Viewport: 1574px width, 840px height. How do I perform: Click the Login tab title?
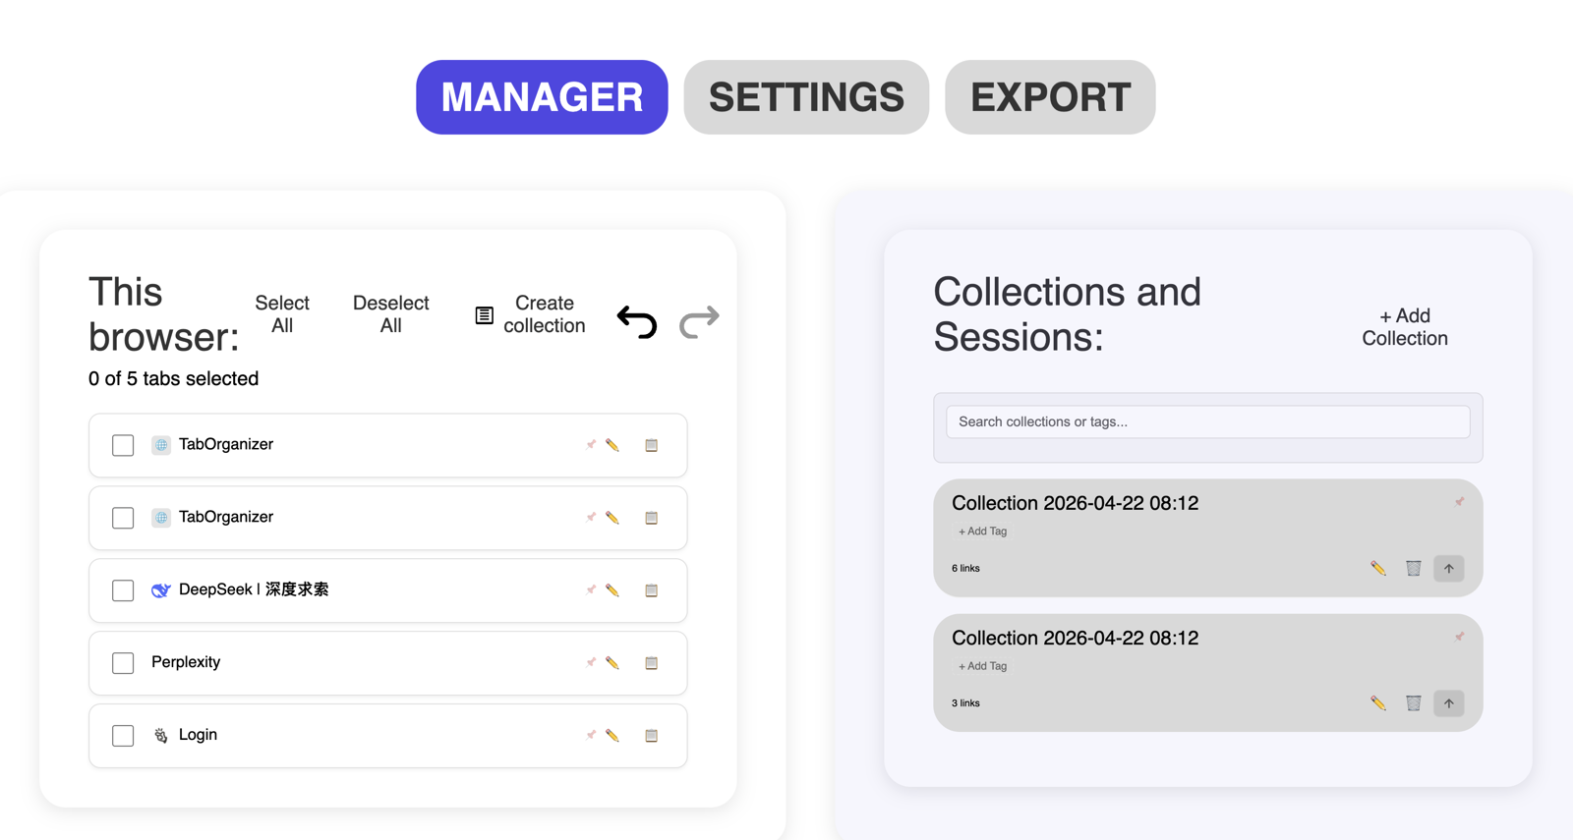coord(198,735)
